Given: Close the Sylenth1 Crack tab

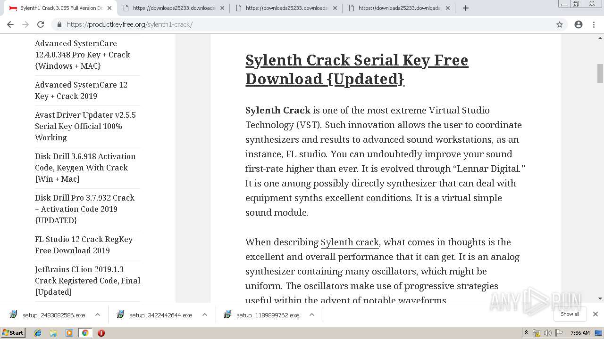Looking at the screenshot, I should click(109, 8).
